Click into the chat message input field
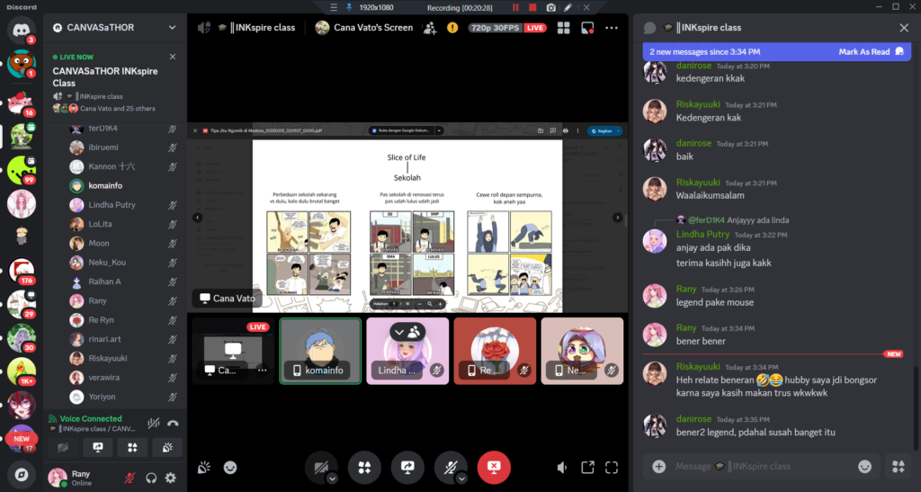 point(762,467)
